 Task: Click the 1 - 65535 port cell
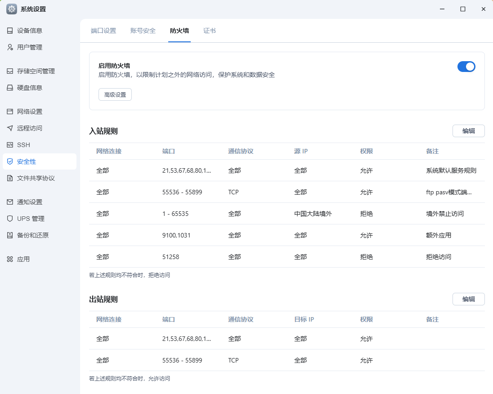[x=175, y=214]
